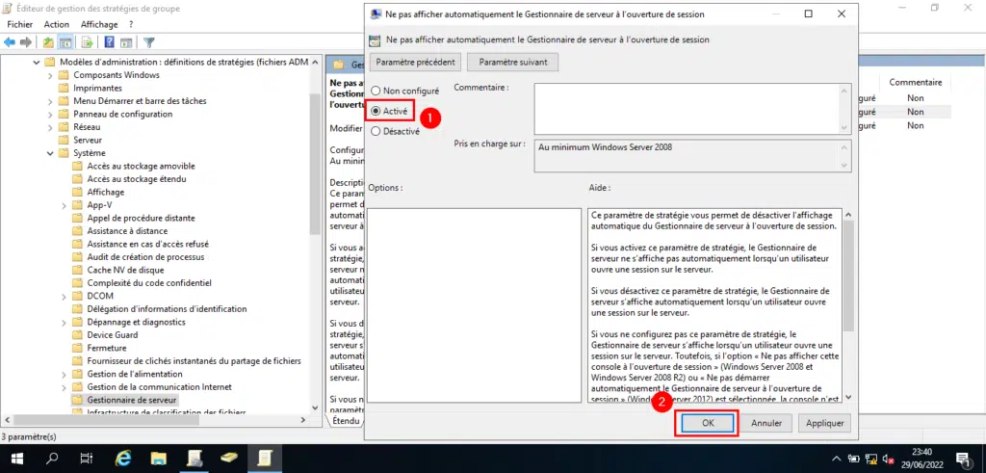Click the Export list toolbar icon

click(88, 42)
